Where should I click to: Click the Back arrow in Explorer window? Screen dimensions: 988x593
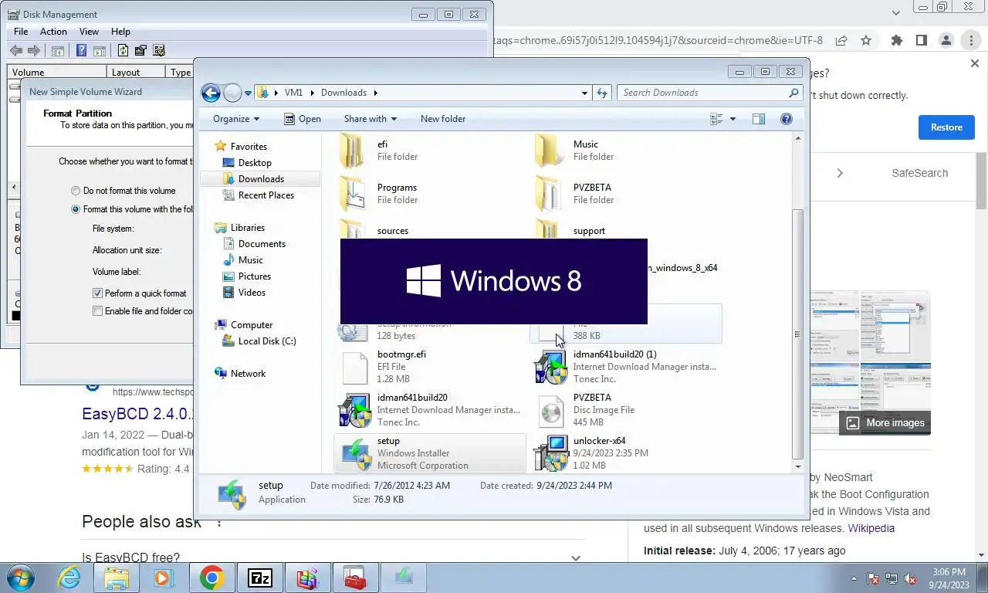211,93
